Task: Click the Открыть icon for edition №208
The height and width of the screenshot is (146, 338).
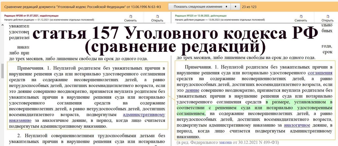Action: coord(157,18)
